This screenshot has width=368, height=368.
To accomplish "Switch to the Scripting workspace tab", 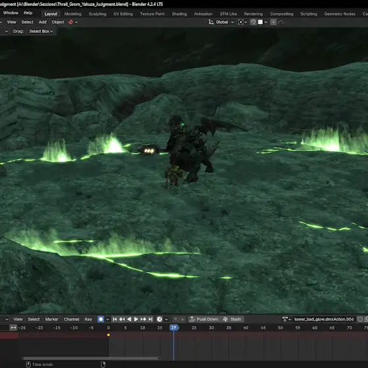I will pyautogui.click(x=309, y=14).
